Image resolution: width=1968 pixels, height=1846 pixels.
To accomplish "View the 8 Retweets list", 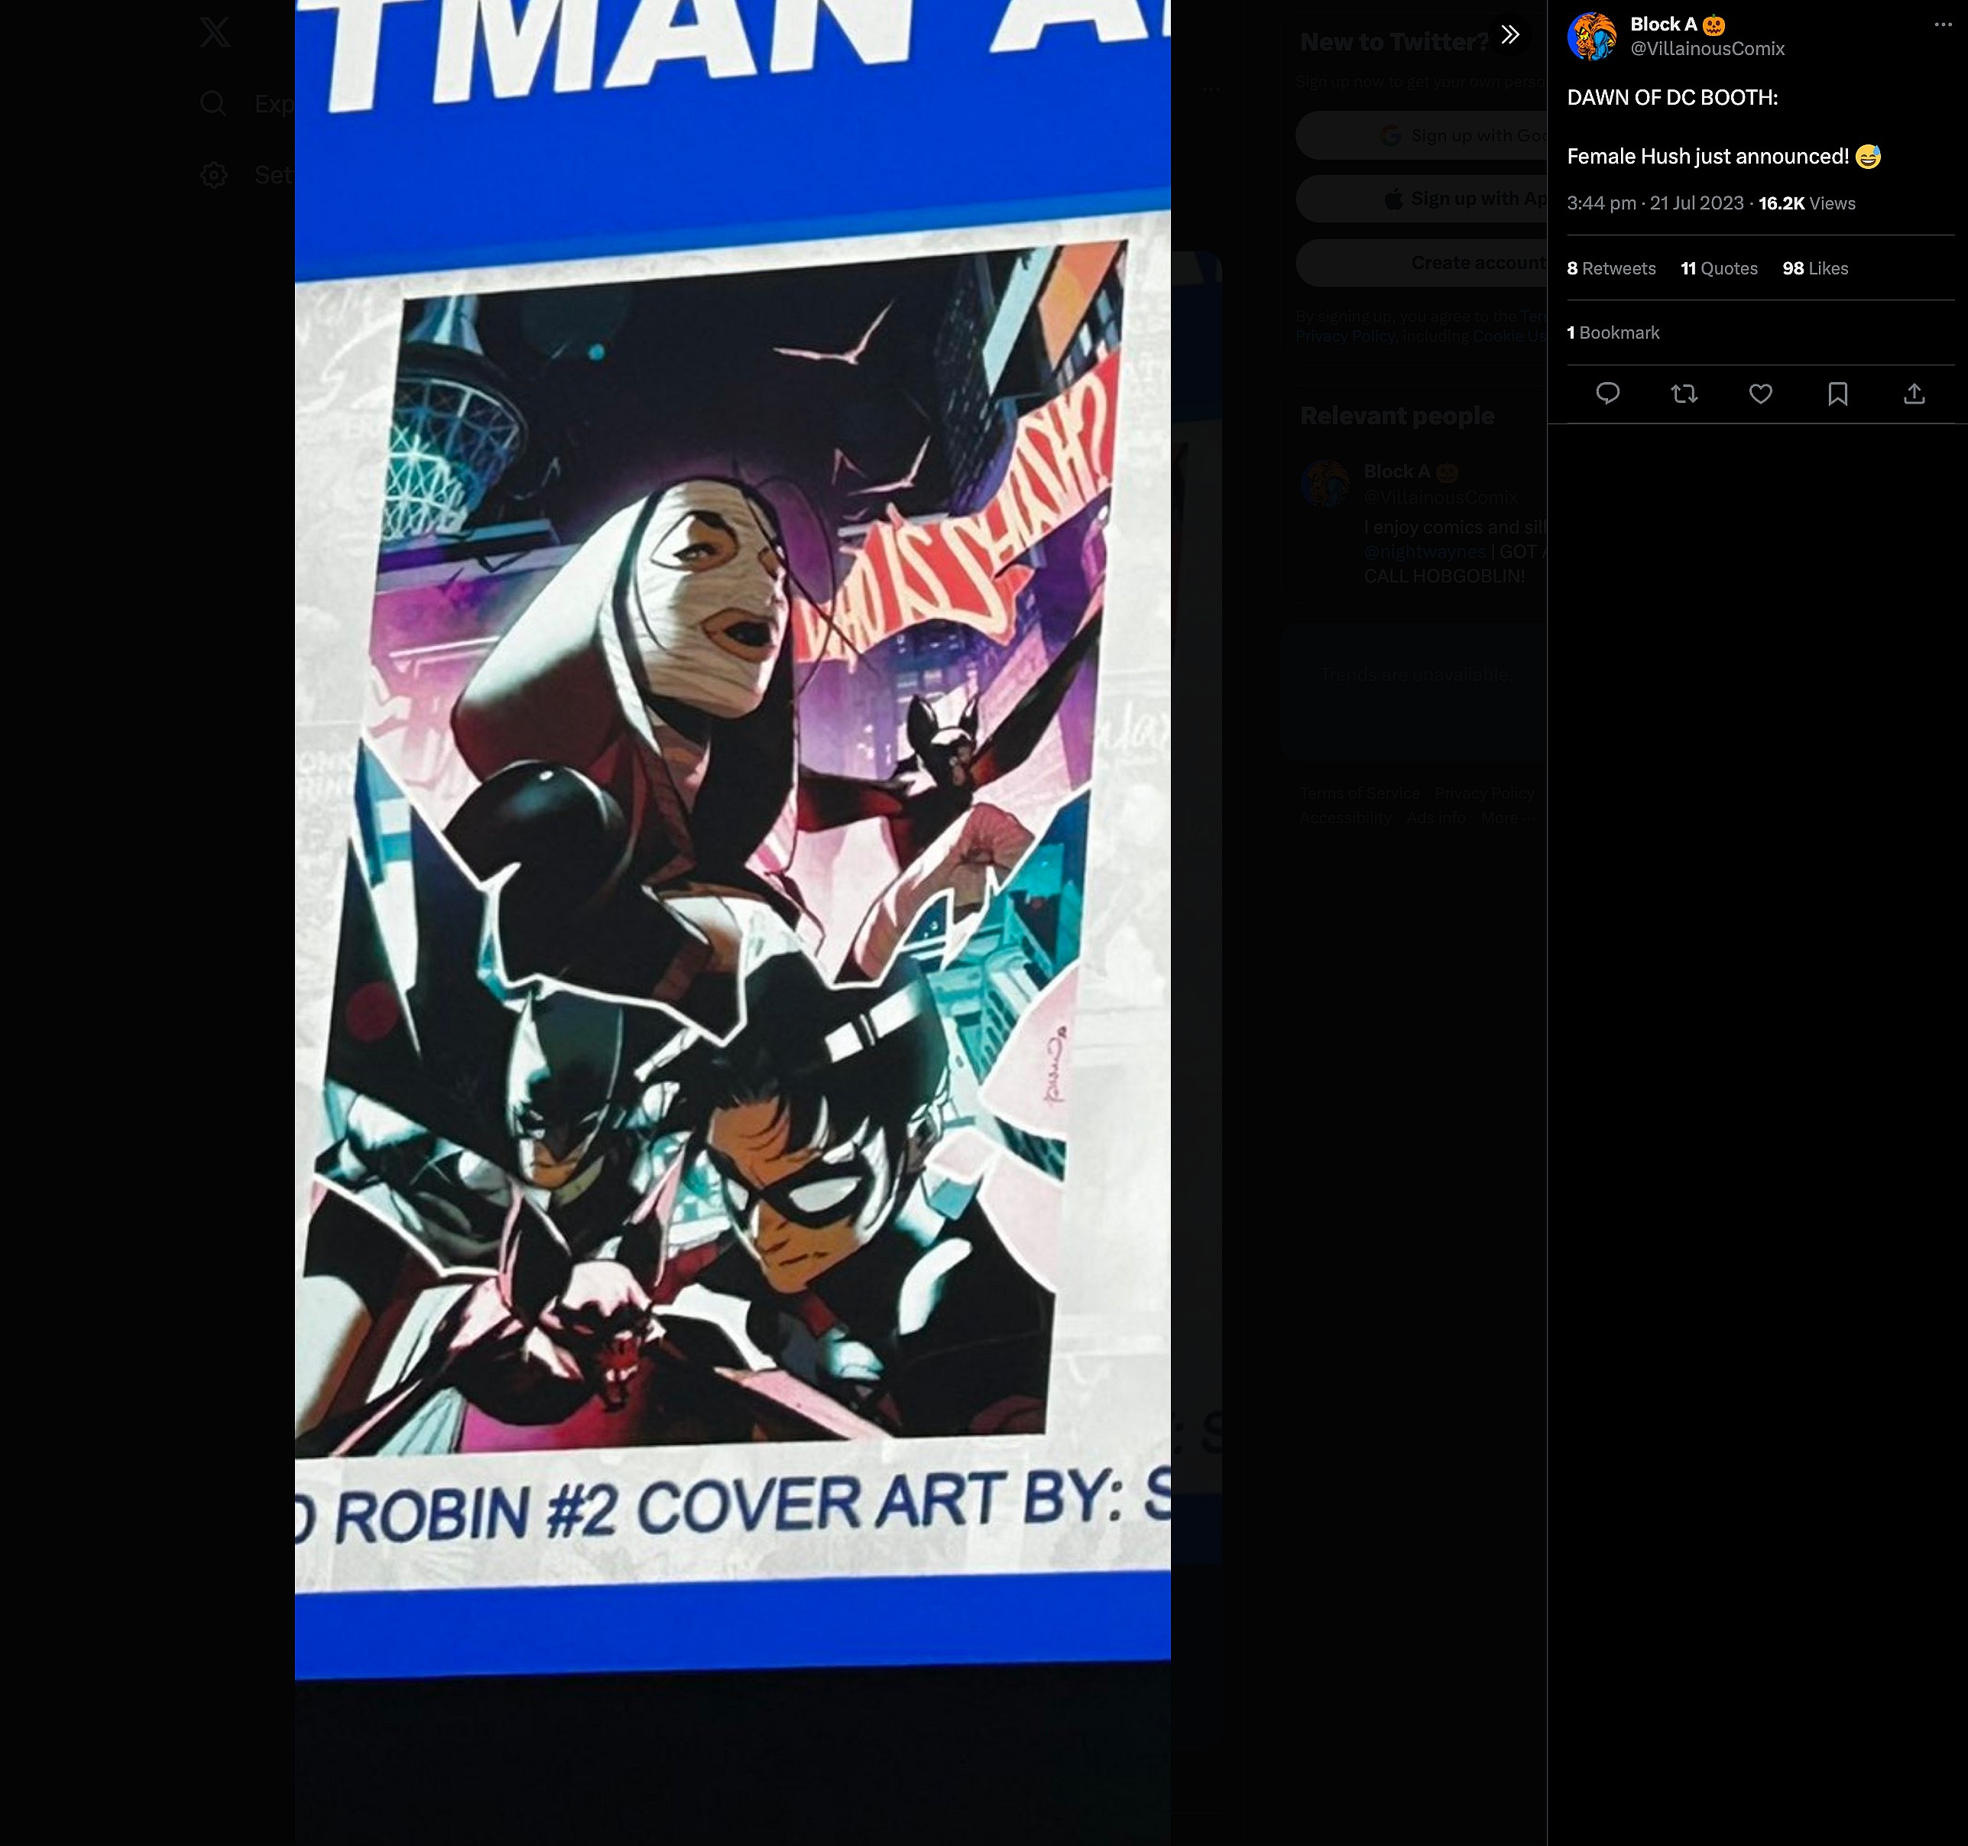I will pyautogui.click(x=1610, y=268).
